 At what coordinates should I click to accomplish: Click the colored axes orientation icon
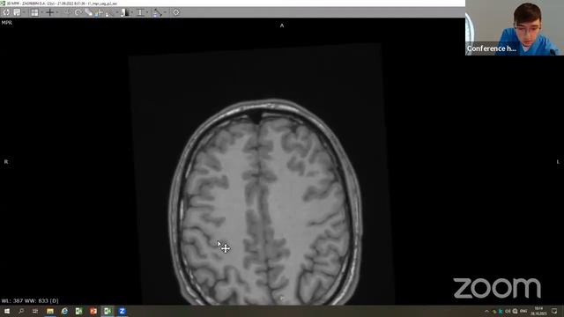pos(100,13)
